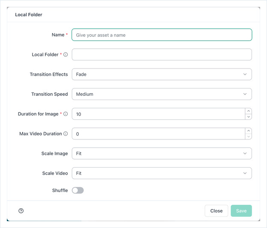Click the Scale Video label

pyautogui.click(x=55, y=173)
